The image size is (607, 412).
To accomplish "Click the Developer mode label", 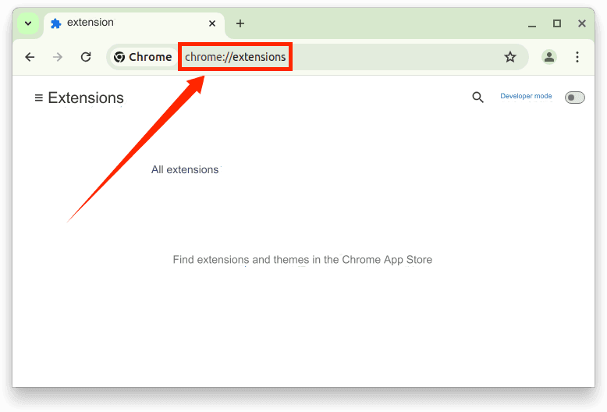I will click(526, 96).
